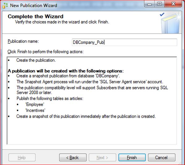
Task: Cancel the New Publication Wizard
Action: click(162, 158)
